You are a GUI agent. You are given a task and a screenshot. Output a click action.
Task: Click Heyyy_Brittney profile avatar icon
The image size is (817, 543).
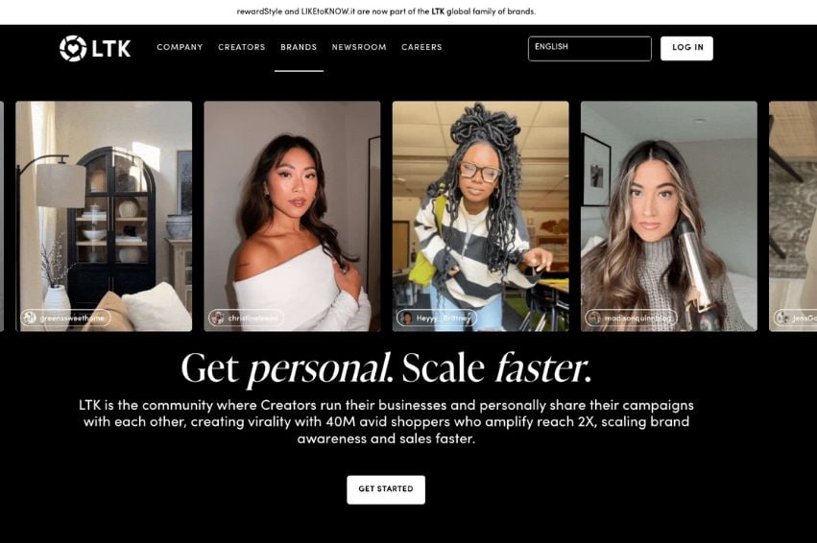click(406, 318)
